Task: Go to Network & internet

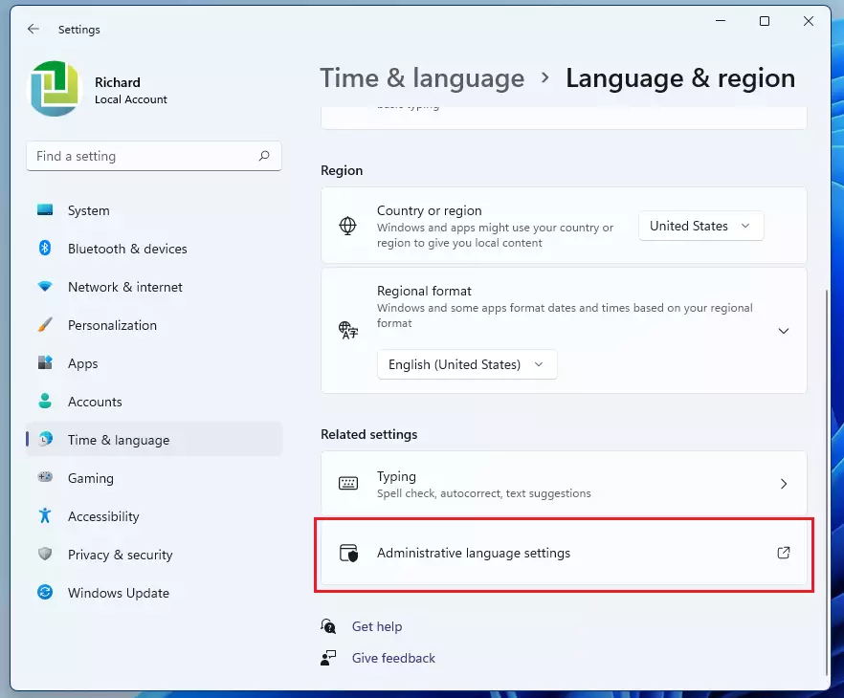Action: click(x=154, y=287)
